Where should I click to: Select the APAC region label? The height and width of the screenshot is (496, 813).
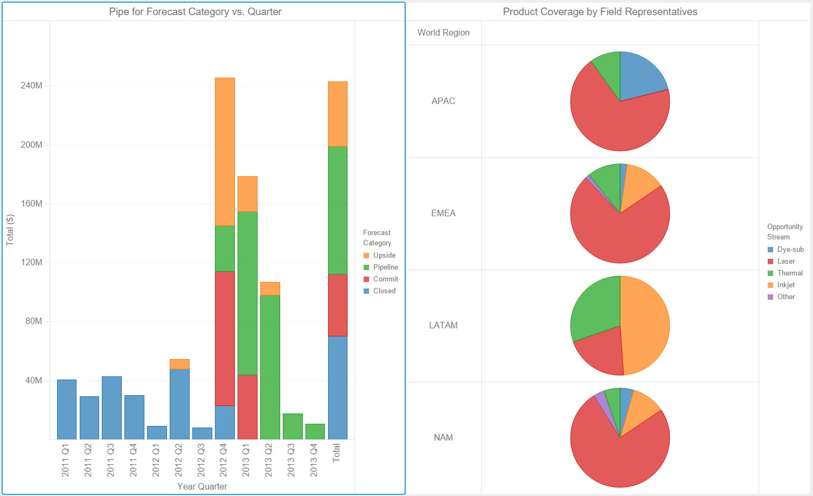(x=443, y=101)
